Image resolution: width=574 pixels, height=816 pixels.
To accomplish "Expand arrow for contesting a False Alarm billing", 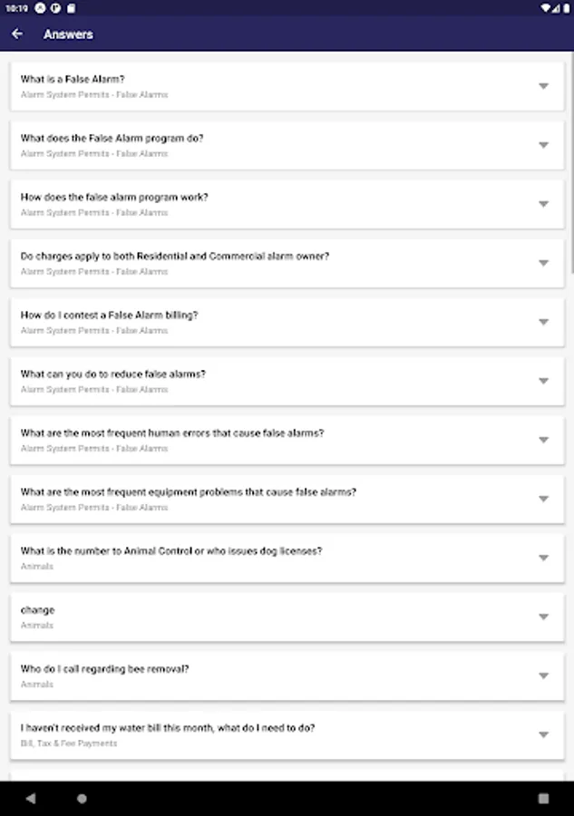I will (x=543, y=322).
